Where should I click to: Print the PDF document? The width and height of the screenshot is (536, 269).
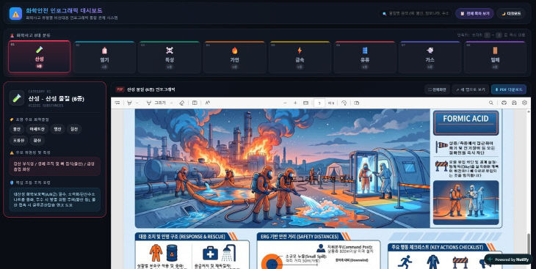click(x=504, y=103)
